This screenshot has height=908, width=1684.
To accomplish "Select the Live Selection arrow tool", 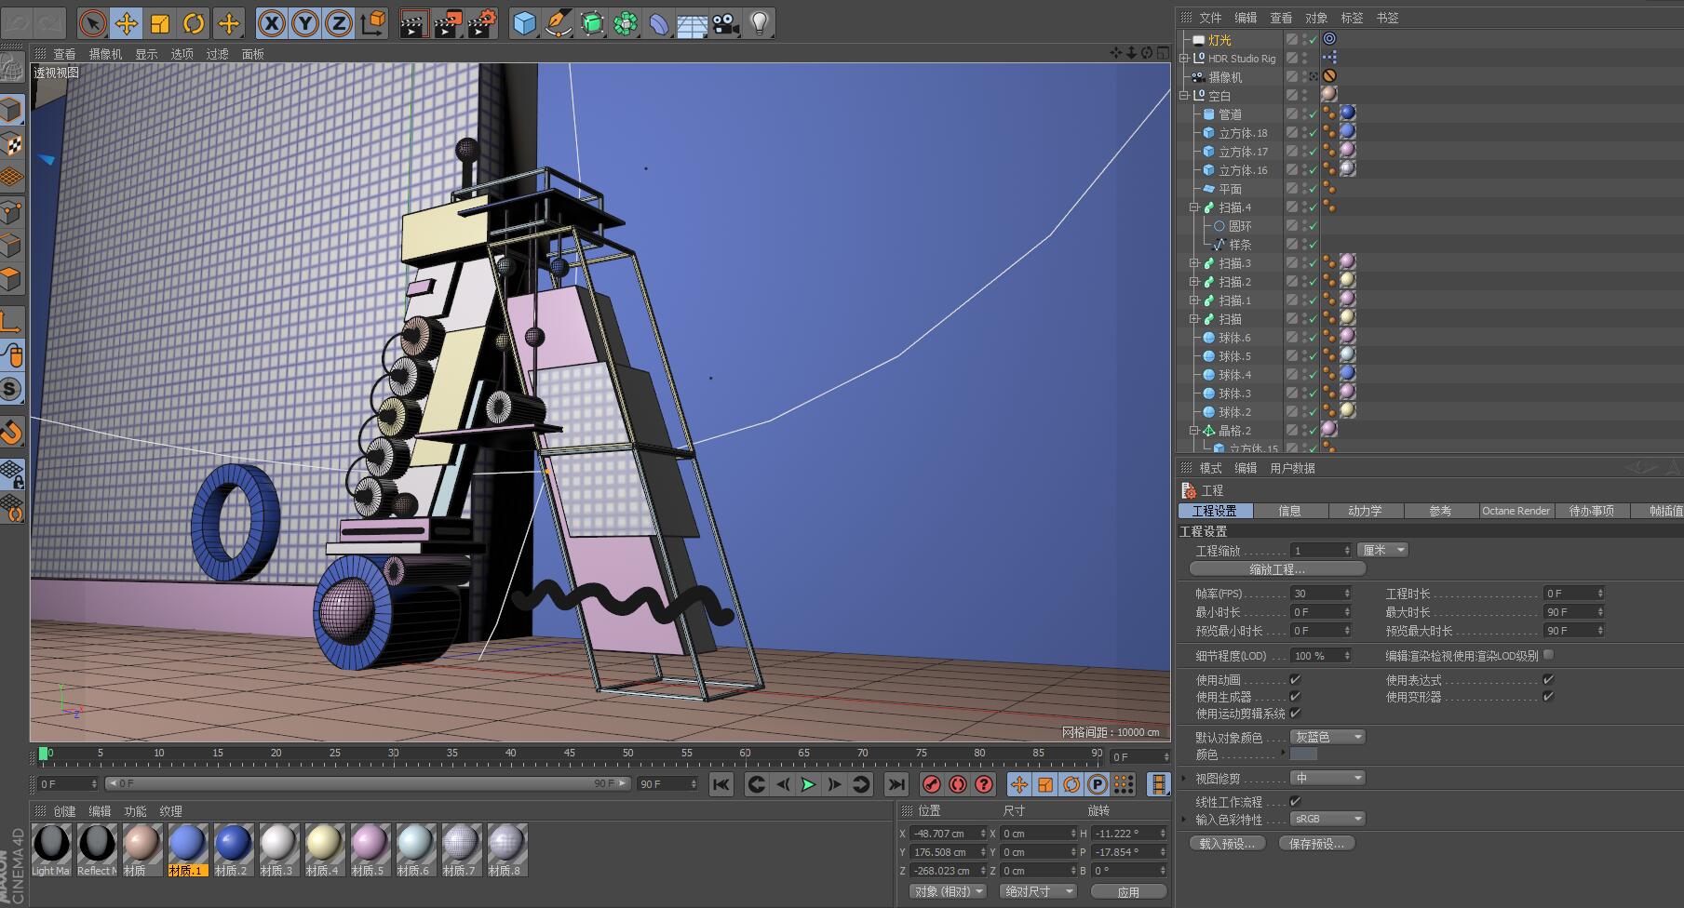I will [x=92, y=23].
